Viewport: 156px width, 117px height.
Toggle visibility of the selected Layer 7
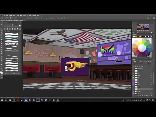coord(133,89)
